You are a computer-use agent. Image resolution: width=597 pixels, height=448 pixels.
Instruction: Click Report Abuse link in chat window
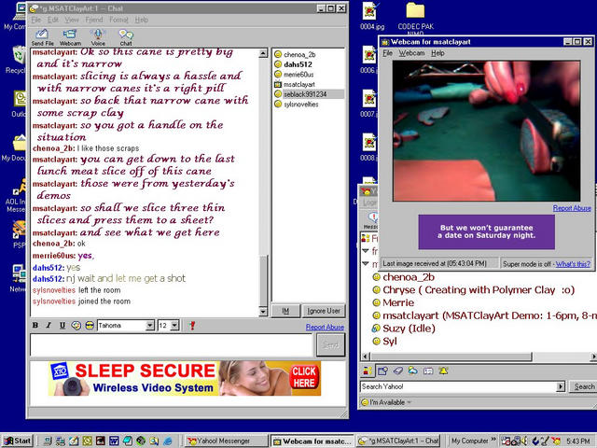tap(325, 327)
